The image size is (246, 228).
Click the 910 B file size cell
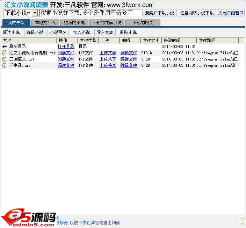pyautogui.click(x=146, y=53)
